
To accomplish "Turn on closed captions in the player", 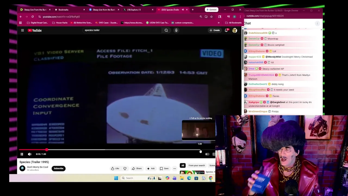I will pyautogui.click(x=214, y=154).
